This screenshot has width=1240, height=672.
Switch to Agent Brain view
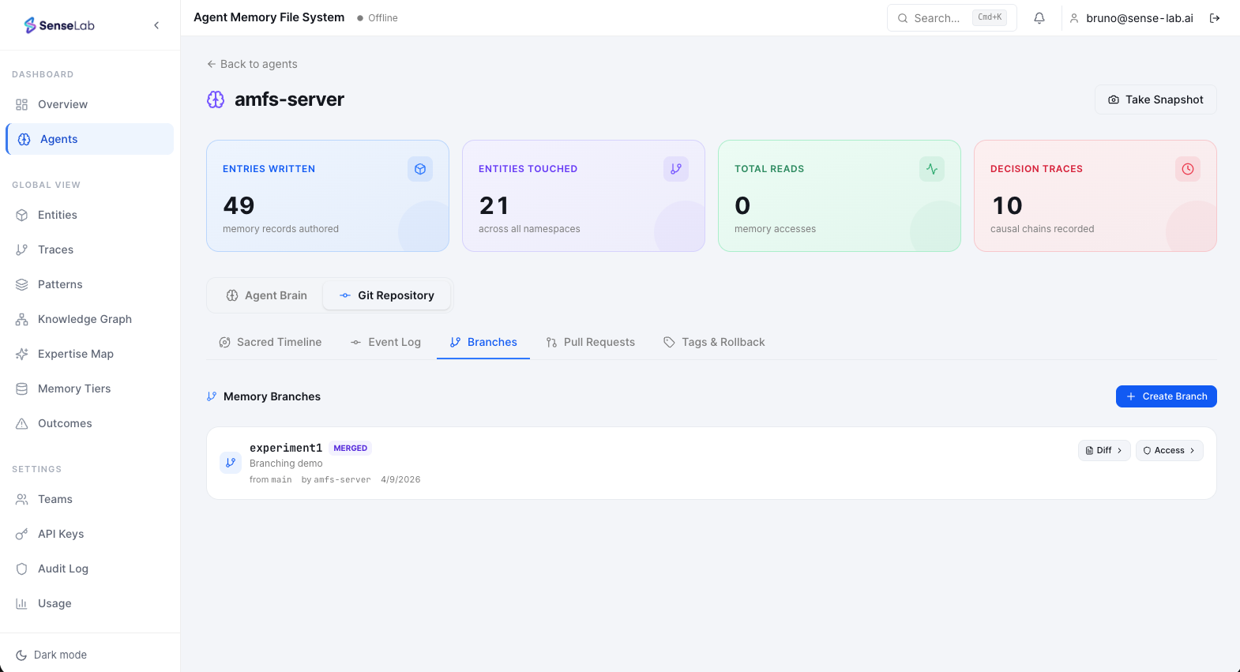(x=266, y=295)
